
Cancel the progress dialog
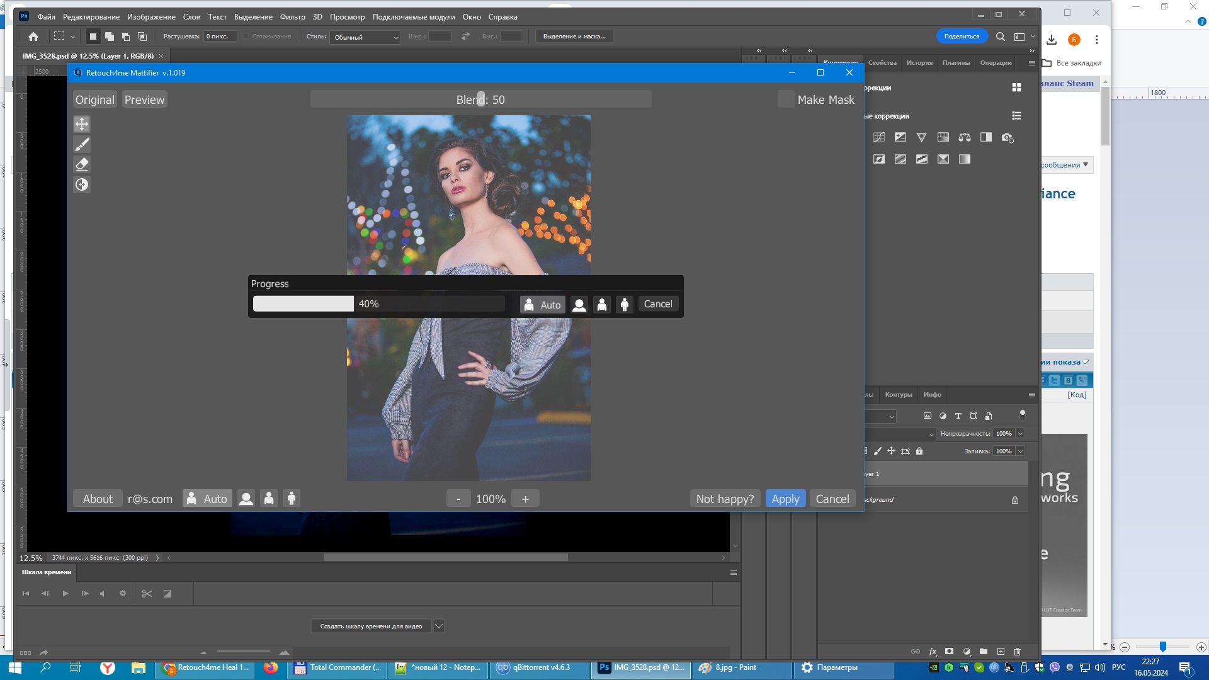tap(657, 304)
